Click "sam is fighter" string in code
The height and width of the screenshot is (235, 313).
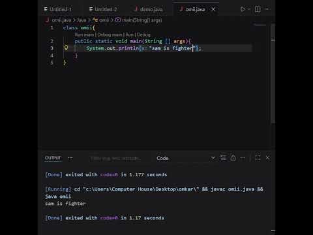(173, 48)
